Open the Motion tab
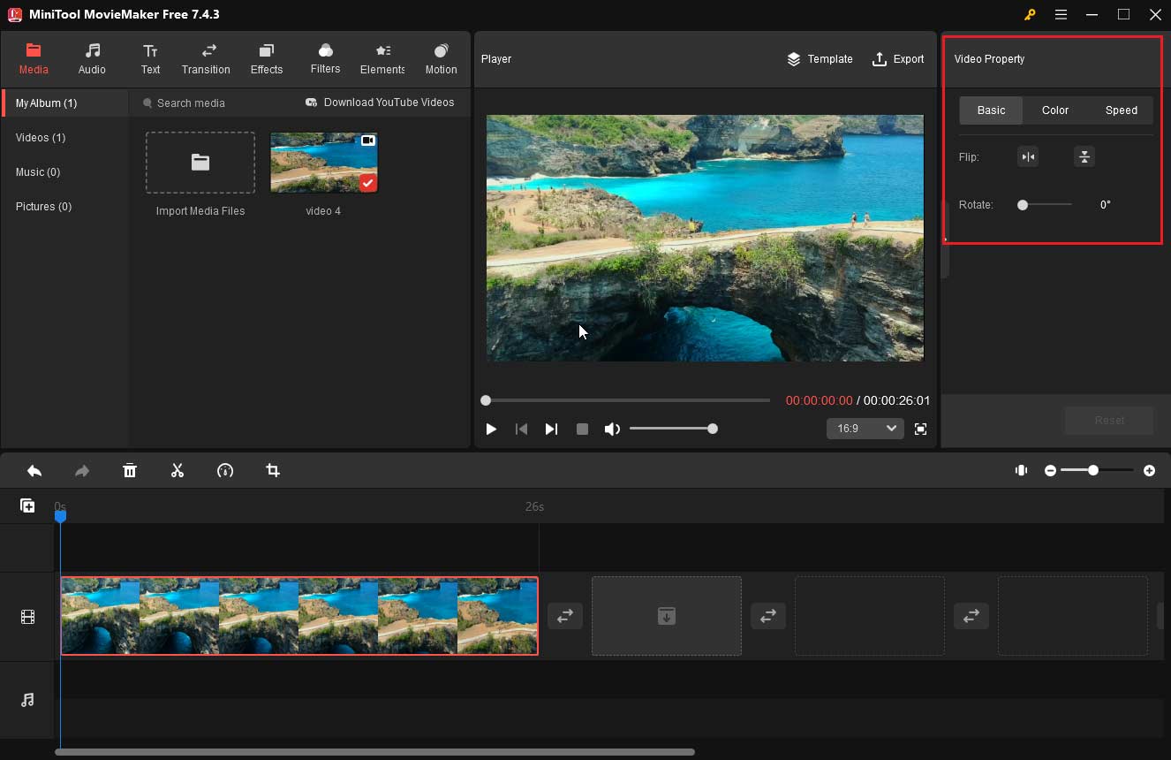The height and width of the screenshot is (760, 1171). coord(441,58)
